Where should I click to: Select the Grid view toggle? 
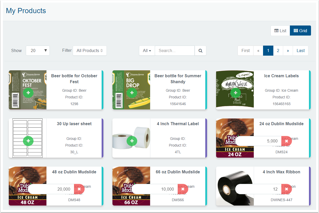300,31
